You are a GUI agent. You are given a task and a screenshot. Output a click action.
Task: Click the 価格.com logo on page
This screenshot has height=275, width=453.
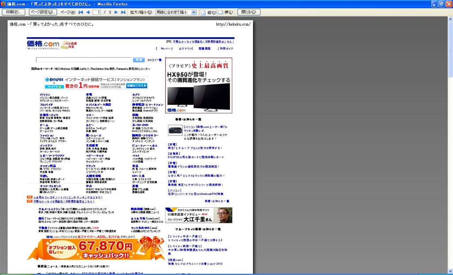[43, 44]
